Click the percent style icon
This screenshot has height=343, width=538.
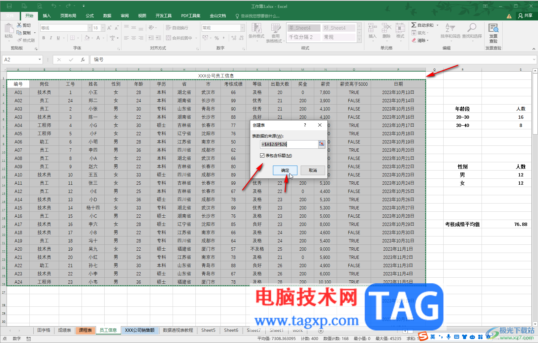(217, 38)
